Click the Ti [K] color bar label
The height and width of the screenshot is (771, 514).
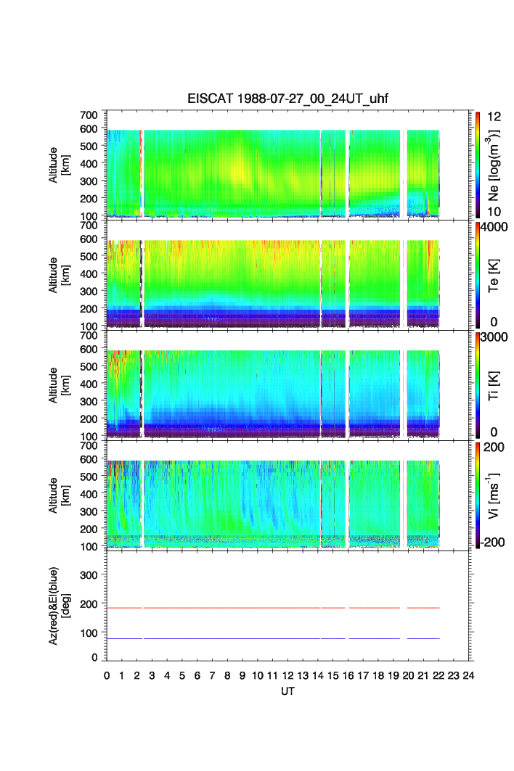coord(495,385)
